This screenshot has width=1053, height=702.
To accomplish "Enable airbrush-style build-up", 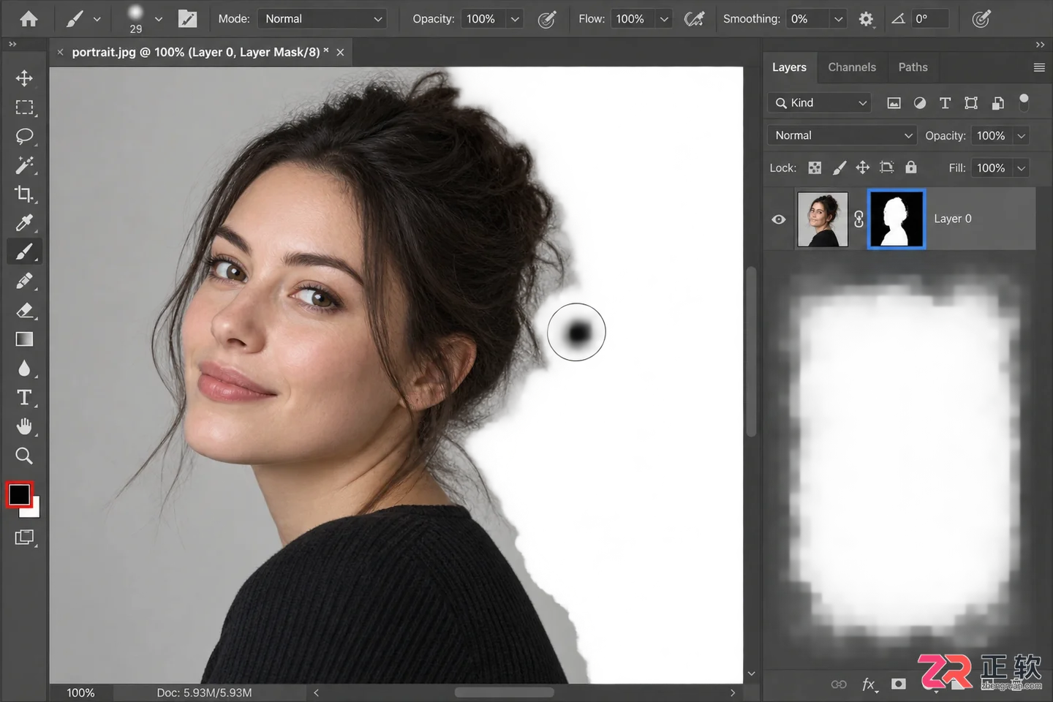I will 694,19.
